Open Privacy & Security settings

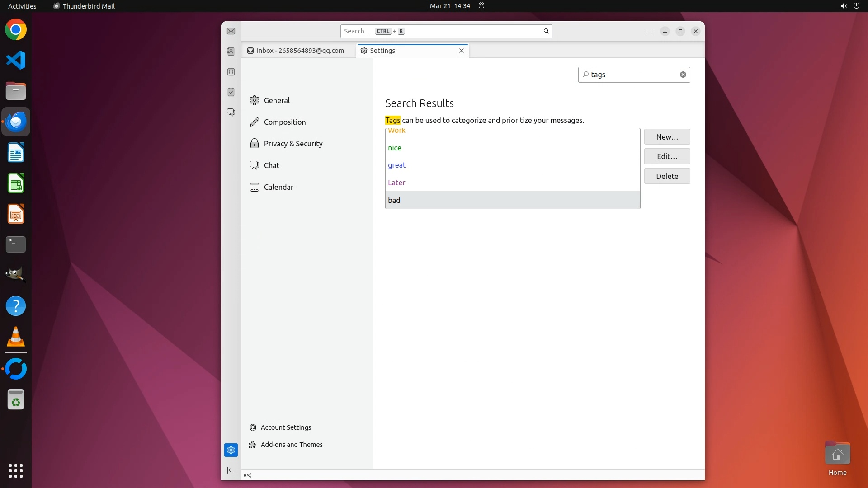point(293,144)
